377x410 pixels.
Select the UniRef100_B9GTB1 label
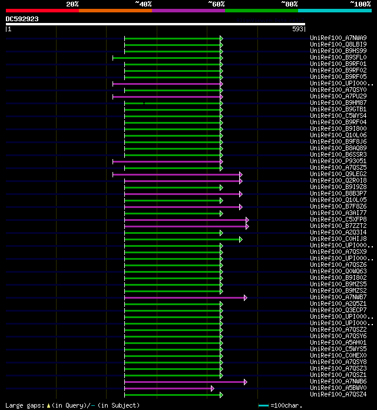[x=338, y=109]
